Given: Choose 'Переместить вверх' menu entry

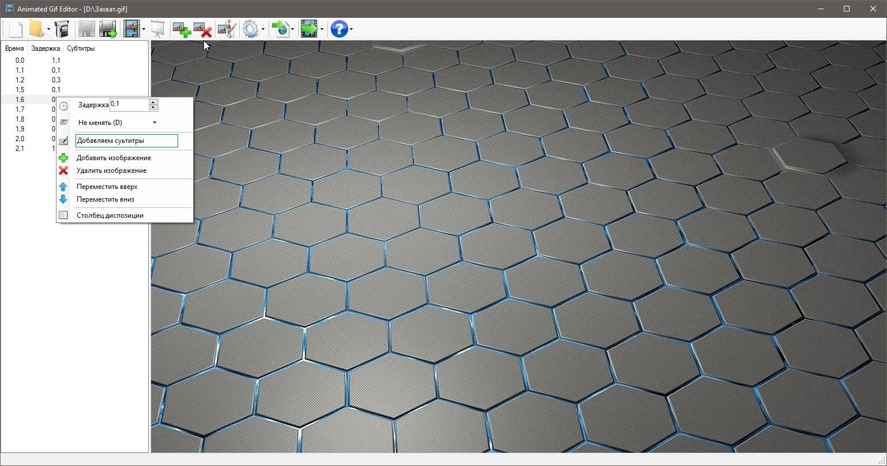Looking at the screenshot, I should pyautogui.click(x=107, y=187).
